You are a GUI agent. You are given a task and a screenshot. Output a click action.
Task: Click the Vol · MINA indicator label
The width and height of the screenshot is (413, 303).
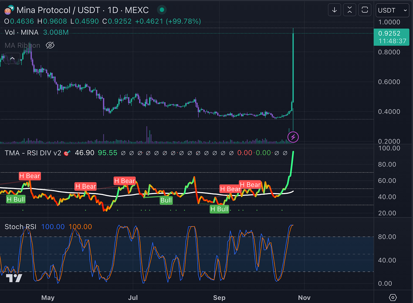click(x=22, y=32)
